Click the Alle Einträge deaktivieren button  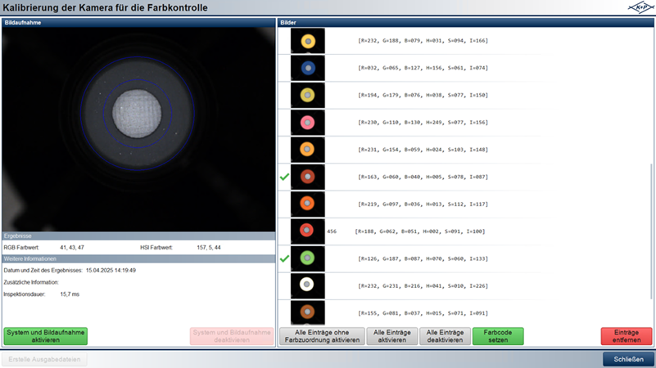pyautogui.click(x=446, y=336)
